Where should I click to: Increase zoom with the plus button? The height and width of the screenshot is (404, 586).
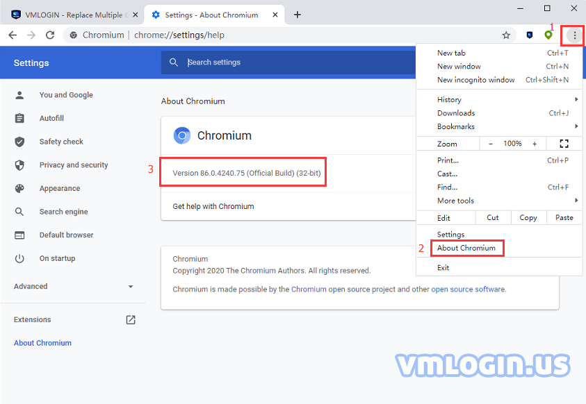coord(535,144)
